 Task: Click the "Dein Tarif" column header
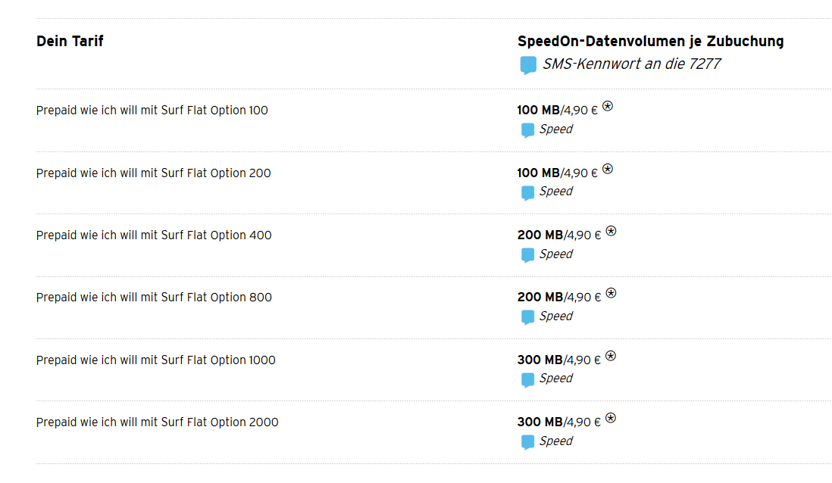pos(70,41)
